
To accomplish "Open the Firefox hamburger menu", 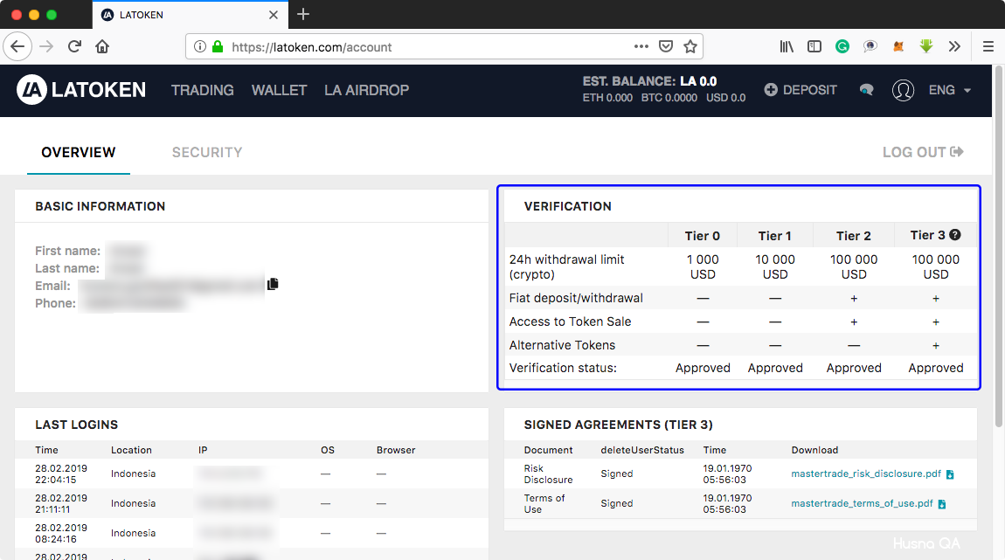I will pyautogui.click(x=988, y=47).
